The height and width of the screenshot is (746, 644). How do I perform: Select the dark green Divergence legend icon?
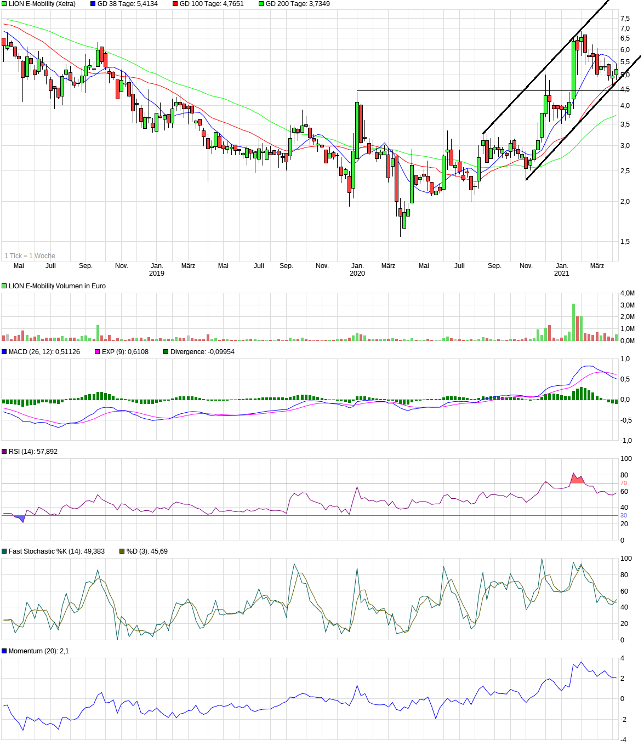tap(165, 352)
